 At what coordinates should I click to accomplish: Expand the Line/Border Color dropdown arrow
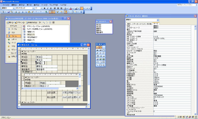point(79,8)
